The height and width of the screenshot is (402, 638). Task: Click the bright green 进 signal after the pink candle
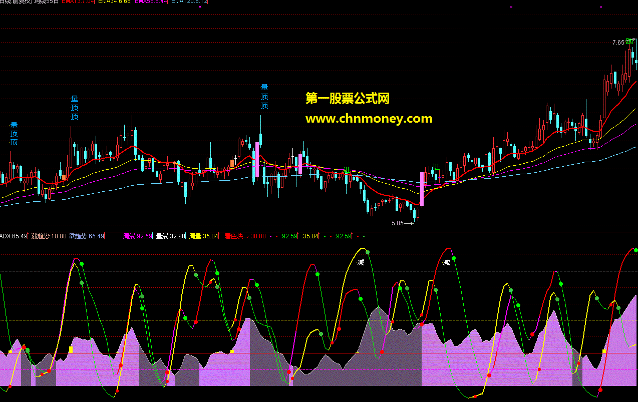[436, 167]
